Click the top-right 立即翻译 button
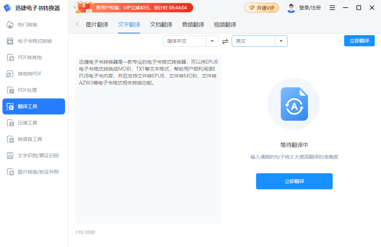Viewport: 381px width, 247px height. [359, 41]
